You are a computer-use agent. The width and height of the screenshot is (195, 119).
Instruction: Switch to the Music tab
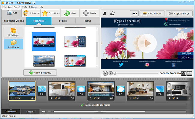70,13
